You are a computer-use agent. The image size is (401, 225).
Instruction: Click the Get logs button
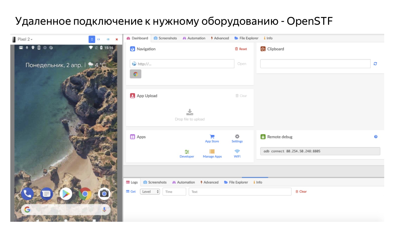pyautogui.click(x=131, y=191)
